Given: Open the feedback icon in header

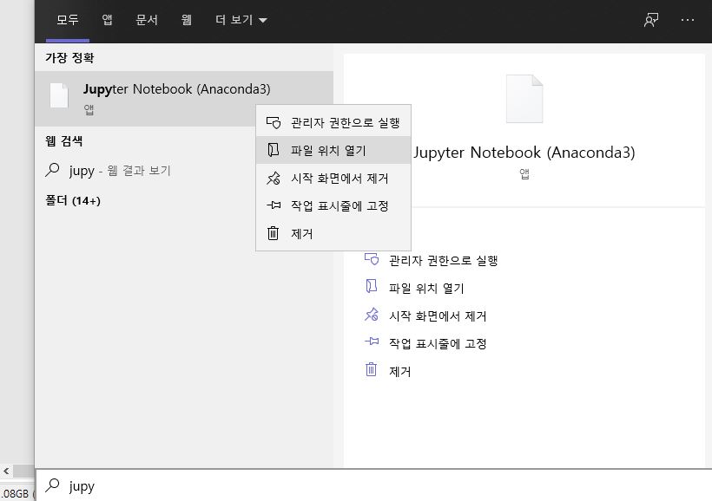Looking at the screenshot, I should click(651, 20).
